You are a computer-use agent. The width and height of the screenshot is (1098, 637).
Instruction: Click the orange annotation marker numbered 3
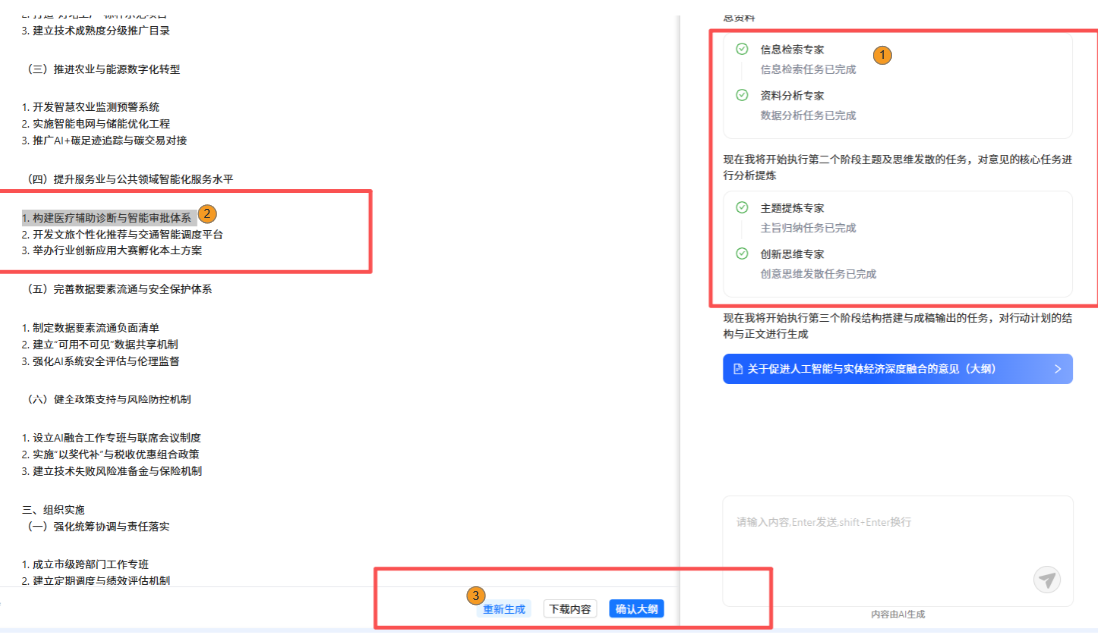476,595
